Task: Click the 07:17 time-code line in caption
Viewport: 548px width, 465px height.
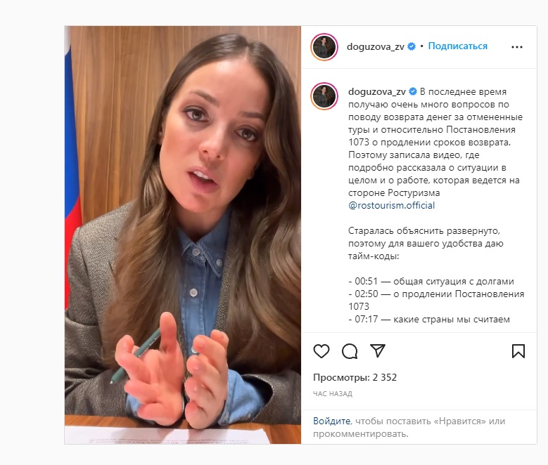Action: click(429, 319)
